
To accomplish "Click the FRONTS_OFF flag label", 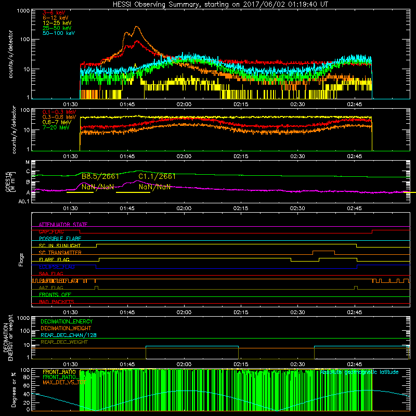I will (55, 294).
